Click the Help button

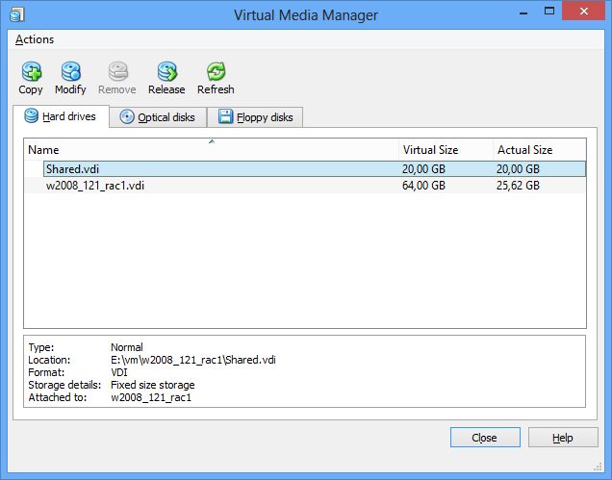coord(563,437)
